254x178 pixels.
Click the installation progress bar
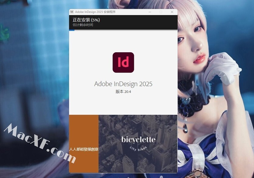[123, 30]
